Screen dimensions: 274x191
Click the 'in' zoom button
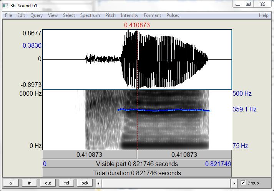pyautogui.click(x=30, y=183)
